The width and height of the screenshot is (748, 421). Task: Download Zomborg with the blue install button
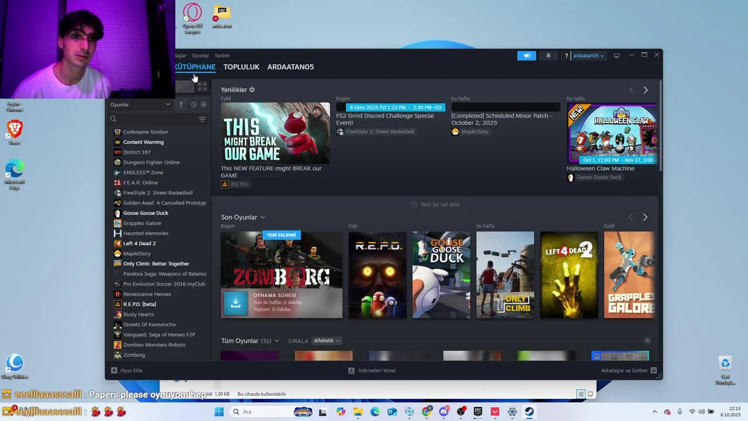pyautogui.click(x=236, y=303)
